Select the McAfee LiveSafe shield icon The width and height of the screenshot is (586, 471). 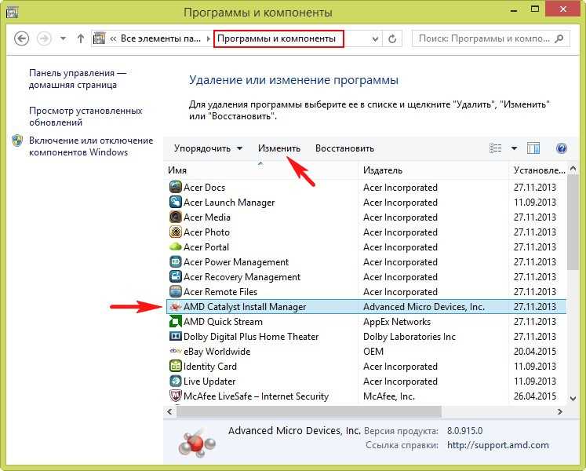(x=175, y=396)
